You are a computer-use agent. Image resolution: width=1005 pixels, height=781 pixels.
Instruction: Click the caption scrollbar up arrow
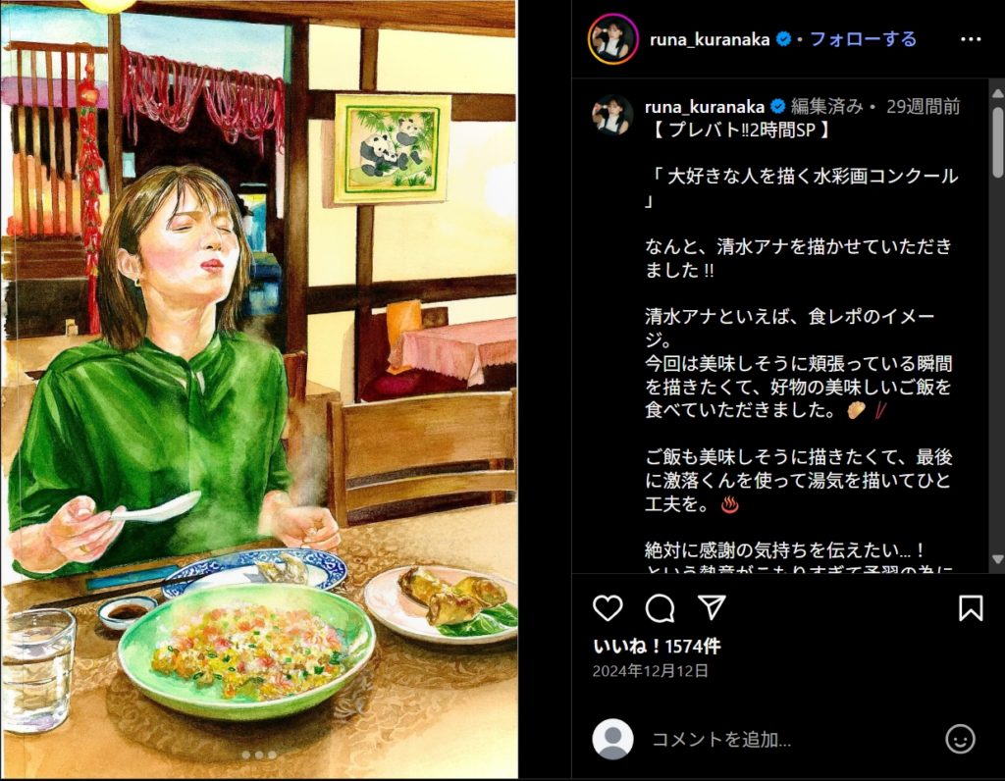pos(997,93)
